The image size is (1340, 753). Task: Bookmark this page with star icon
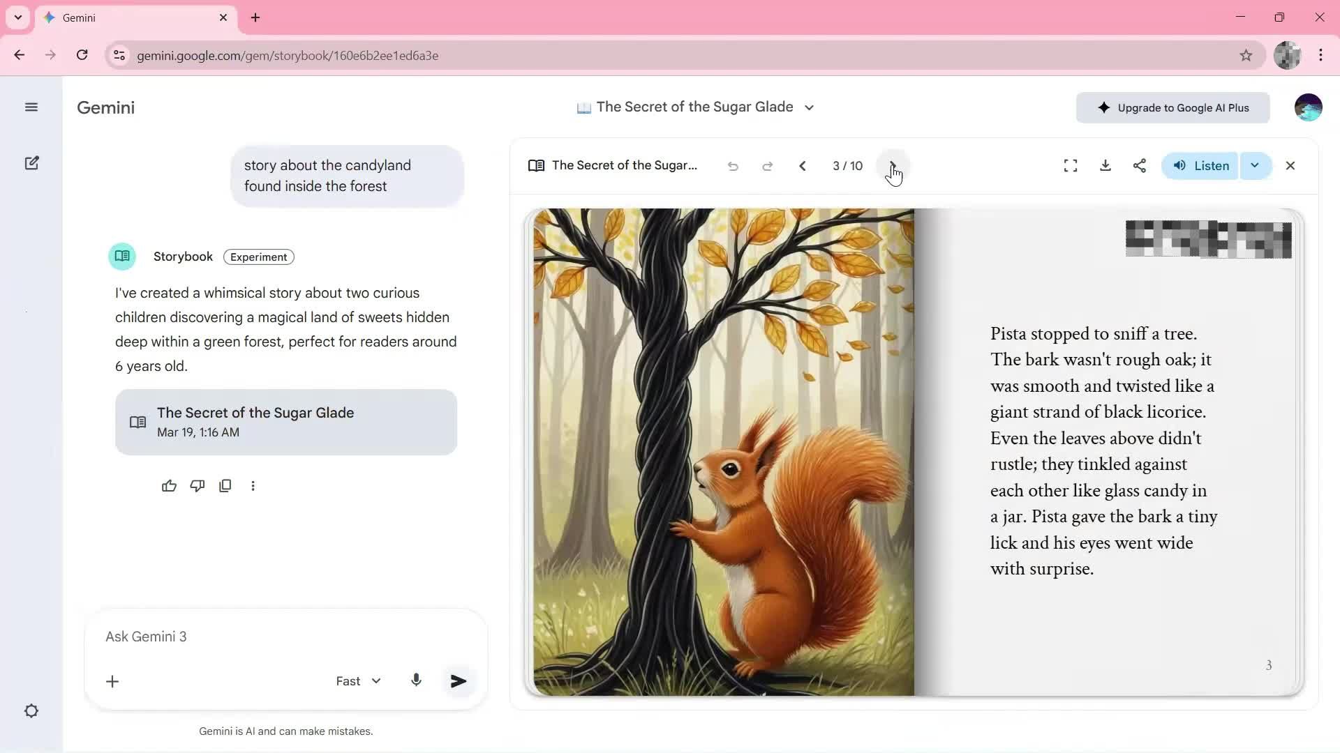click(x=1246, y=56)
